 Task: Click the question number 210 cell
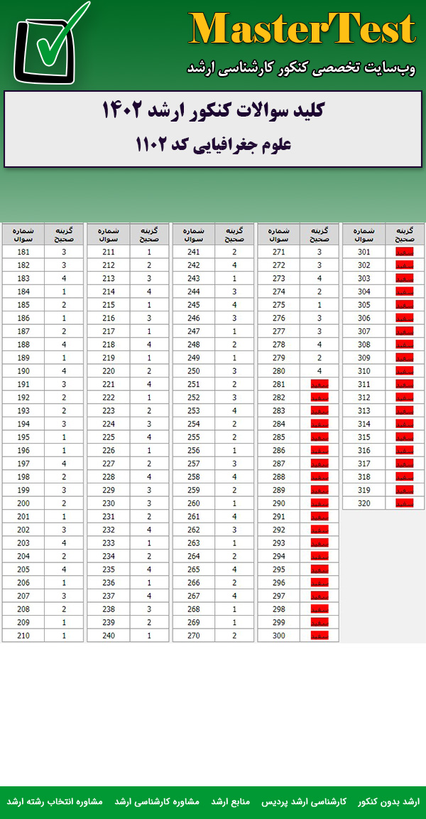(23, 635)
